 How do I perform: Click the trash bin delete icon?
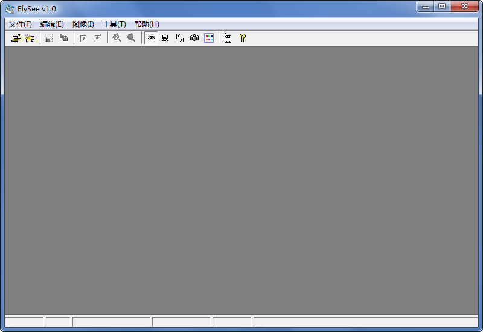[228, 38]
